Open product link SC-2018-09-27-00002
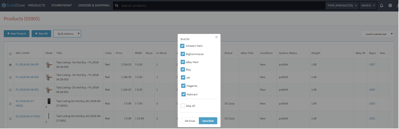 coord(25,103)
